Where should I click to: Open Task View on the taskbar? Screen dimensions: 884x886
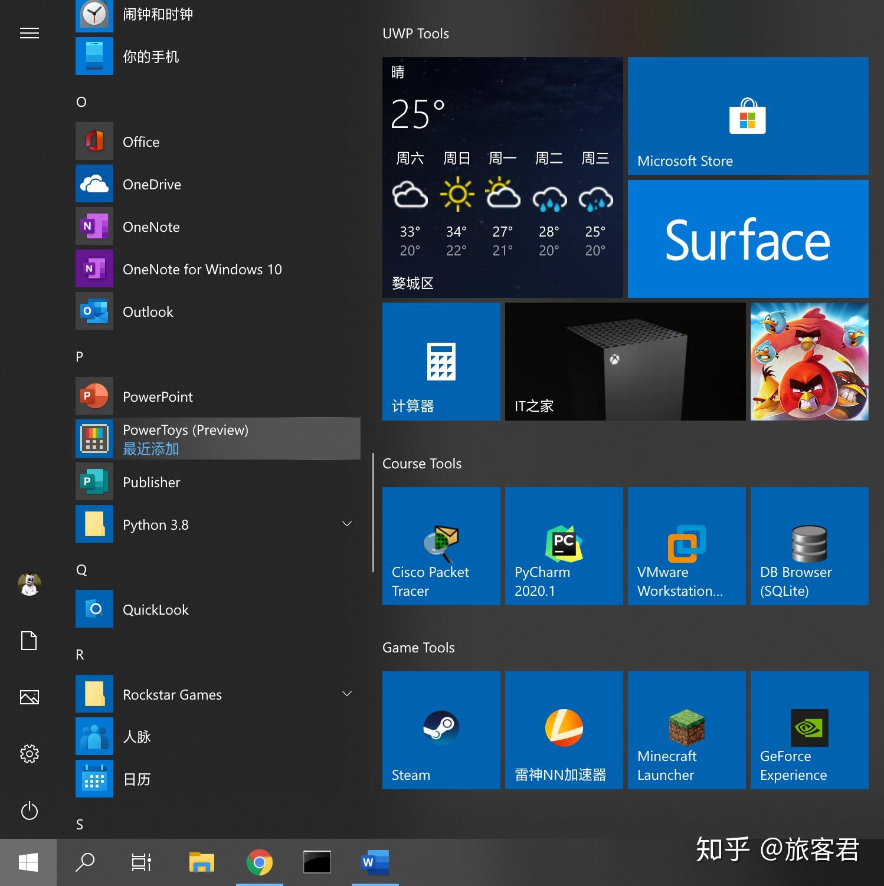pos(142,862)
